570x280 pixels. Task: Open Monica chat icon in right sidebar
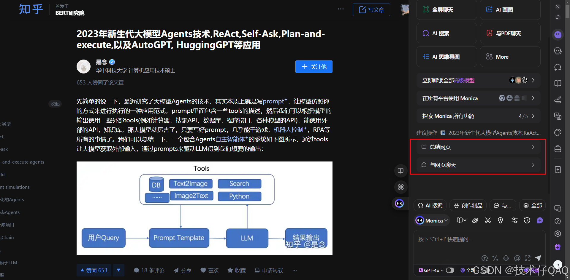[x=558, y=35]
